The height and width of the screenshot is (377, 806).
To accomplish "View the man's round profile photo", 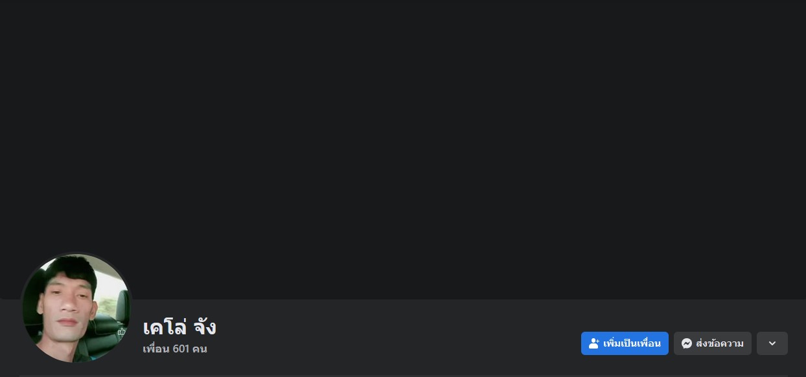I will point(76,308).
